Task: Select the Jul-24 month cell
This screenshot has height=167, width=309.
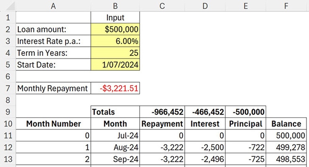Action: pos(115,136)
